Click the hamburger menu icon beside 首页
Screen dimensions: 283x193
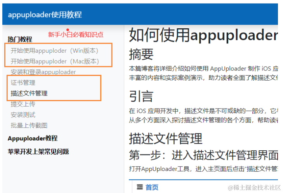tap(140, 187)
